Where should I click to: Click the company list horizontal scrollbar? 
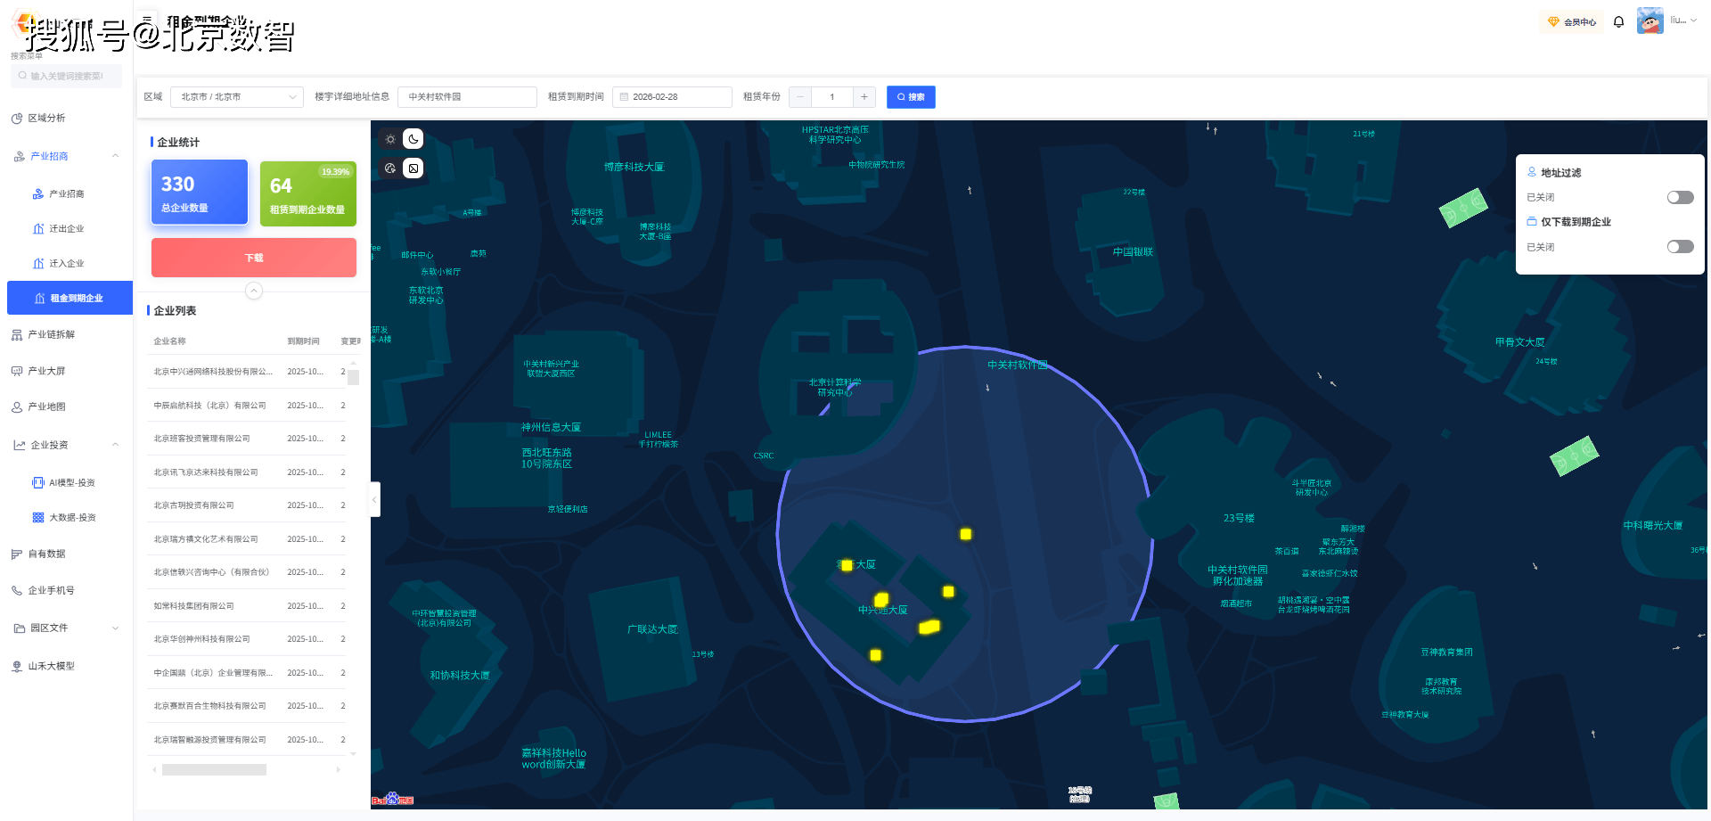point(214,769)
